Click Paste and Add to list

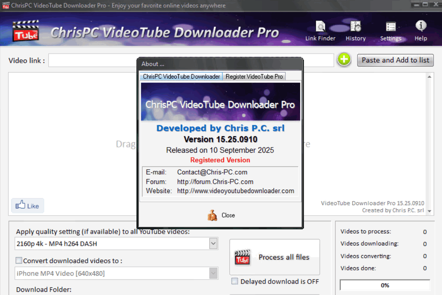tap(395, 60)
